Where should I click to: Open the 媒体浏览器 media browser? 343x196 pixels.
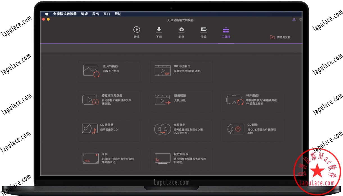click(x=280, y=37)
